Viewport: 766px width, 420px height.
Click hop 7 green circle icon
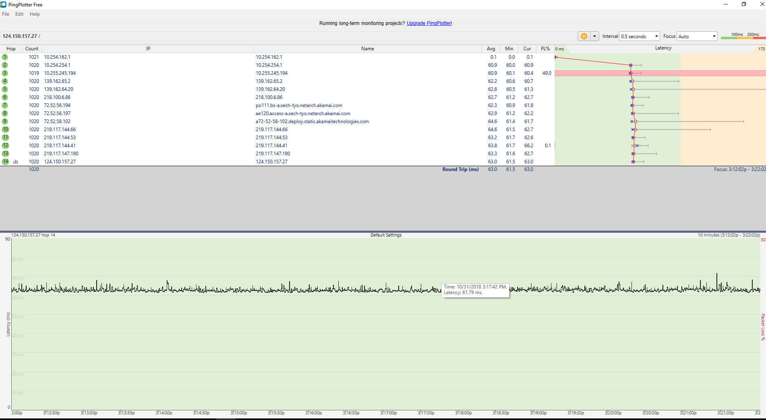pos(5,105)
